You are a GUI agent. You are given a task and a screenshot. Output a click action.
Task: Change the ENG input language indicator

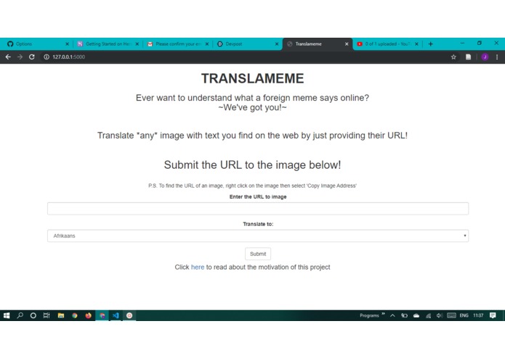point(464,316)
